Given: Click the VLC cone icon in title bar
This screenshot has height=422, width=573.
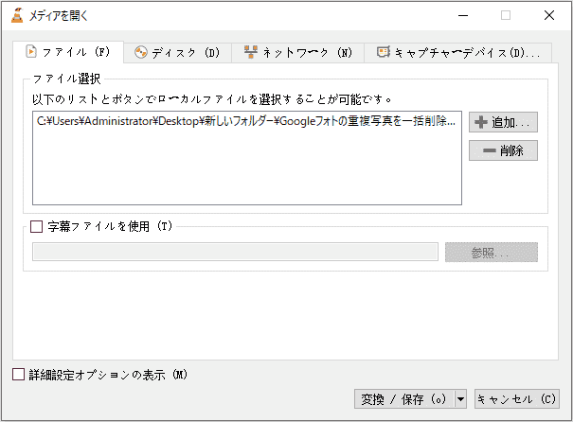Looking at the screenshot, I should (17, 15).
